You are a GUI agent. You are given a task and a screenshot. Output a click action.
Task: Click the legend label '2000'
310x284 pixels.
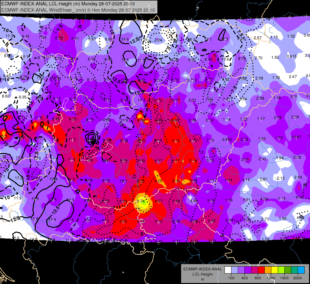(x=298, y=278)
